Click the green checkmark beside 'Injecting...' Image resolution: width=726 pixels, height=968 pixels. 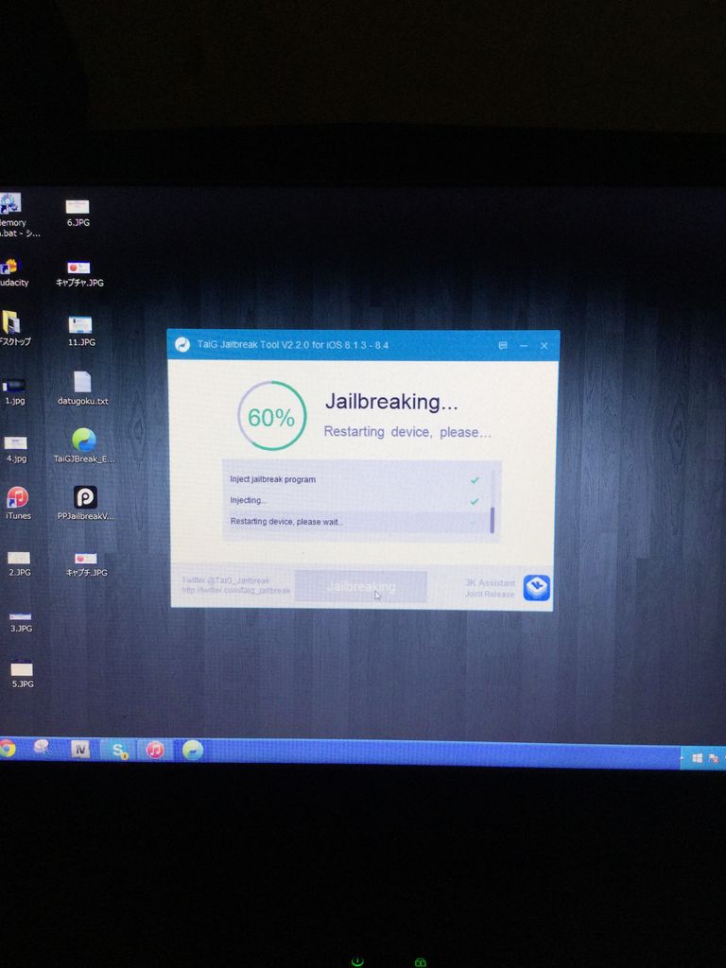click(x=475, y=501)
